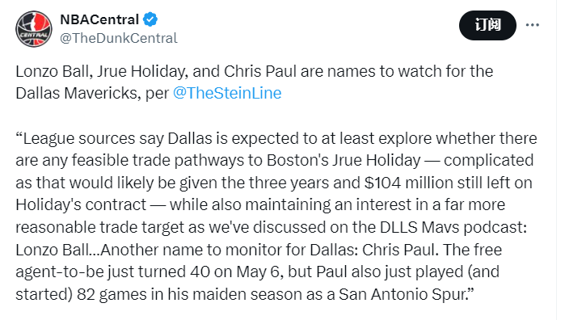
Task: Click the blue verified badge
Action: click(x=150, y=19)
